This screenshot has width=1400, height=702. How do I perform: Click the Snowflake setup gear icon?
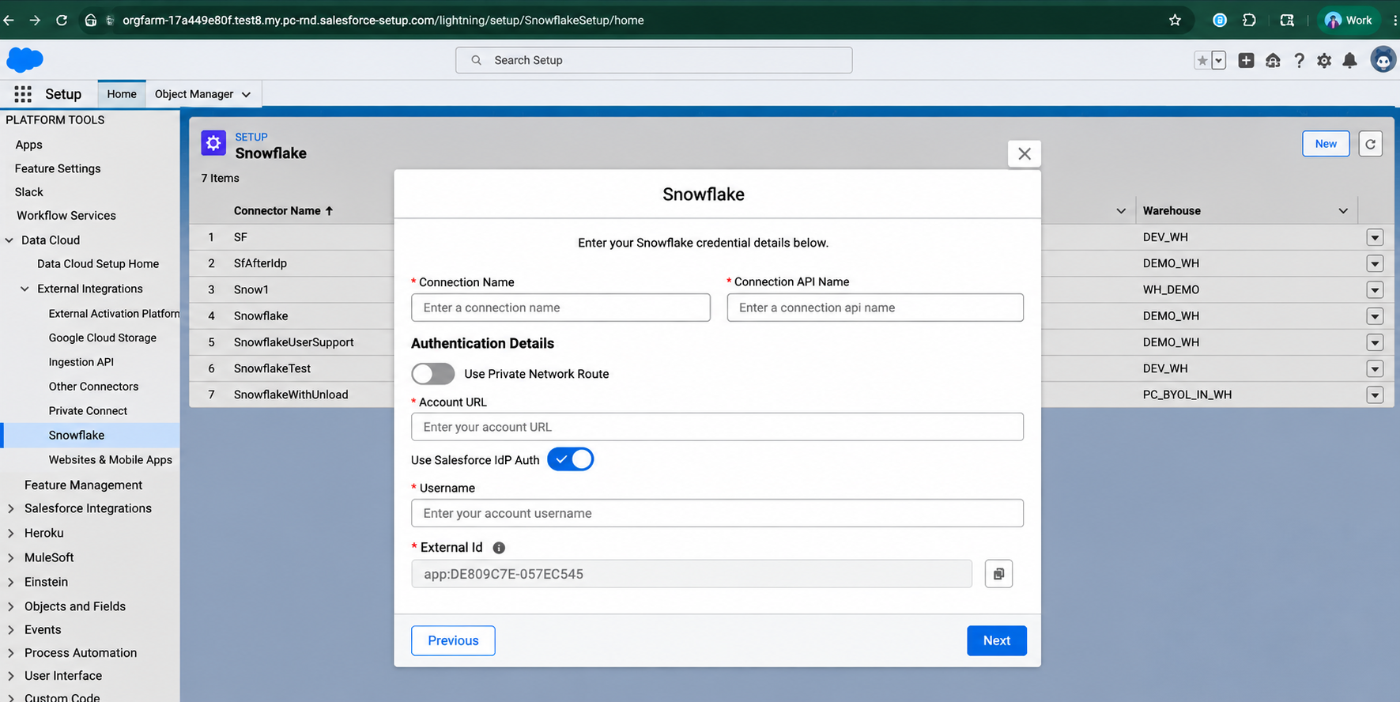tap(213, 143)
